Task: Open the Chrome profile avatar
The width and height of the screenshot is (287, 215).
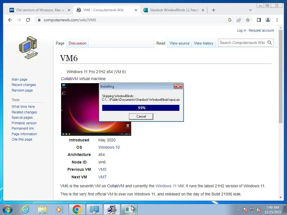Action: pos(268,20)
